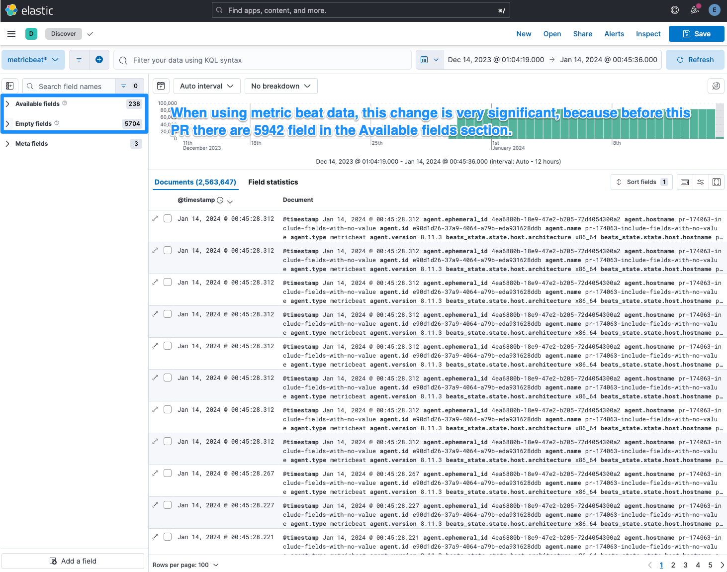Screen dimensions: 727x572
Task: Enter full screen document table view
Action: tap(717, 182)
